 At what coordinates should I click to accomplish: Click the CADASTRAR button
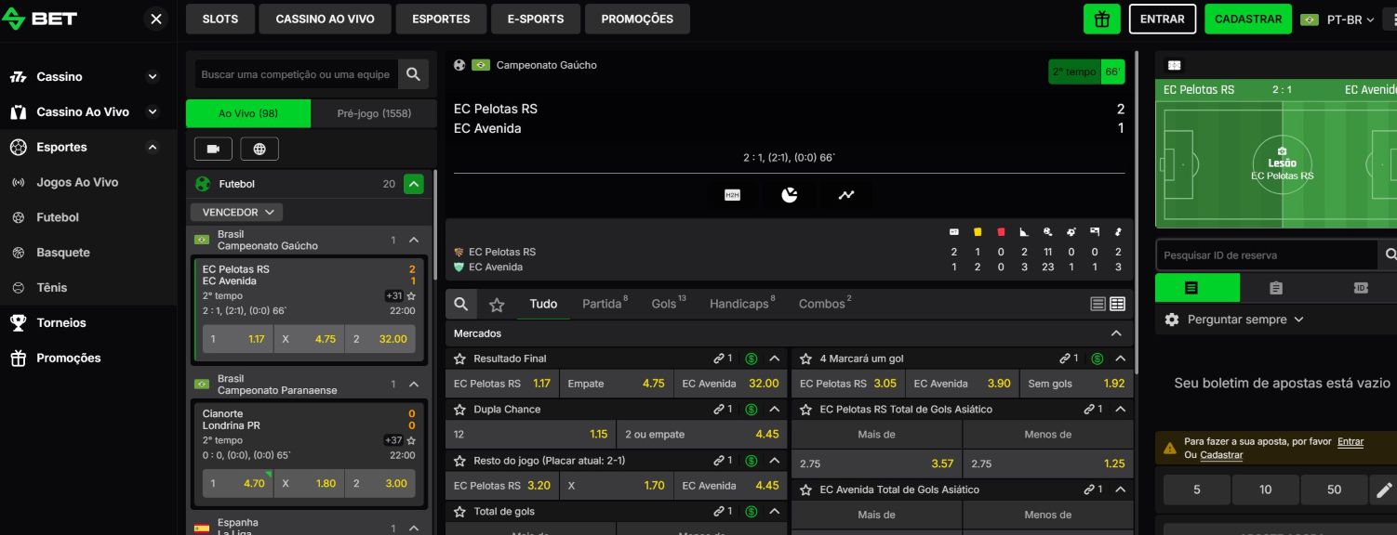point(1248,19)
